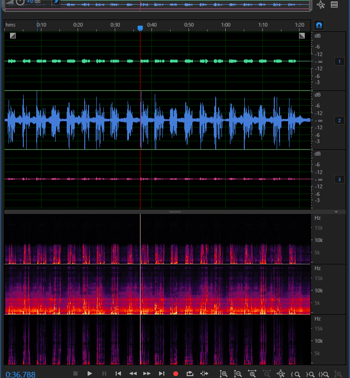The width and height of the screenshot is (350, 378).
Task: Click the 15k mark on the bottom spectral ruler
Action: point(319,329)
